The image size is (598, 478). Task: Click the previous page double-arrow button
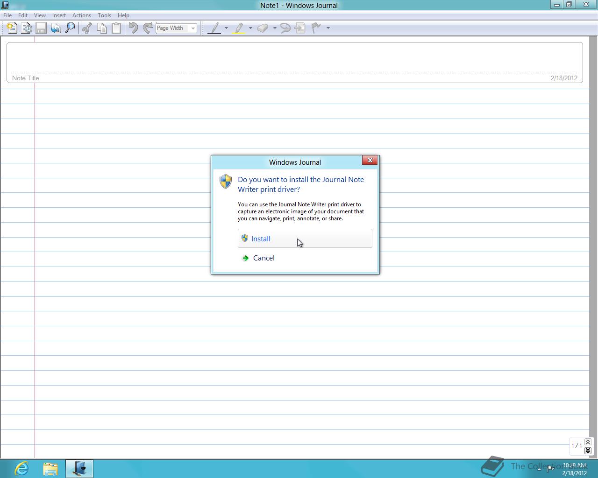click(x=588, y=442)
